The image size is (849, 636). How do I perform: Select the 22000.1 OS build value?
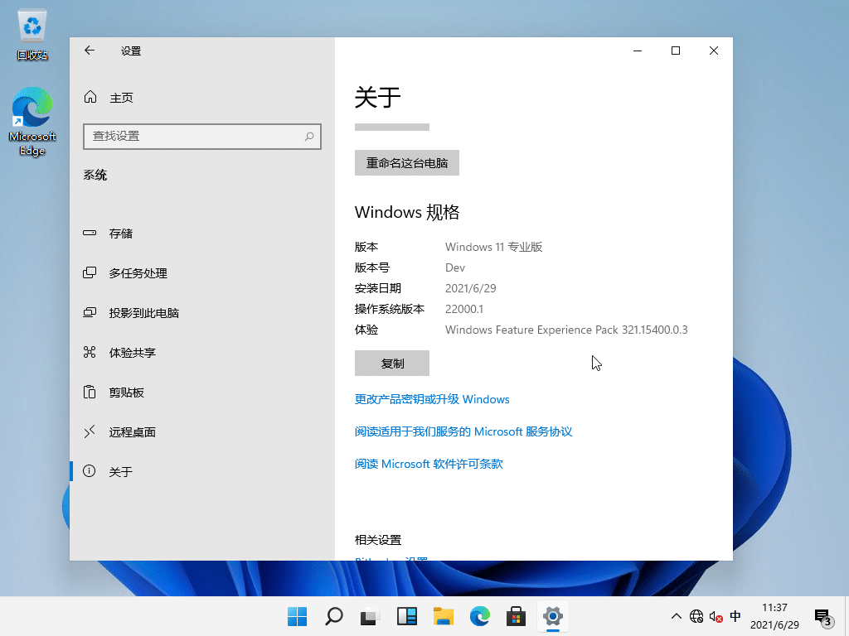tap(464, 309)
